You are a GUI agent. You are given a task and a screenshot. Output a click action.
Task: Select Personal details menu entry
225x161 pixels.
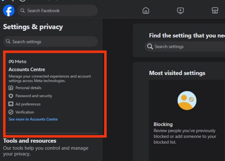point(29,88)
